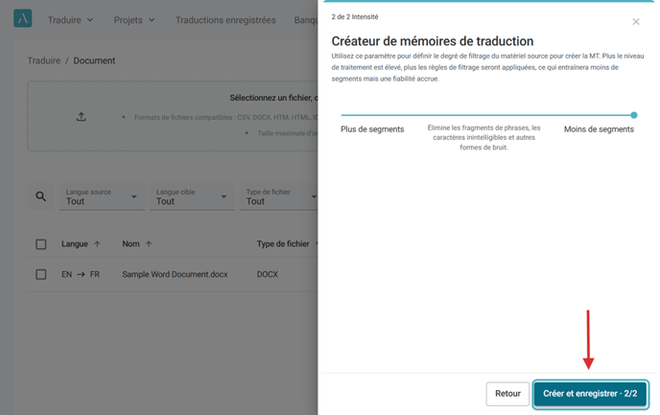The width and height of the screenshot is (660, 415).
Task: Click the search magnifier icon
Action: point(41,196)
